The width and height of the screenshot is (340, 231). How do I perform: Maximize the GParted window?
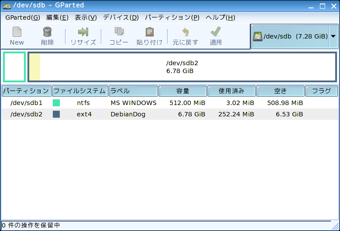323,6
